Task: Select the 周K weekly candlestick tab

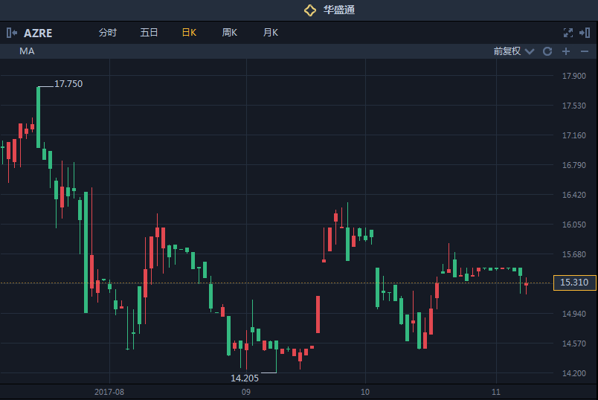Action: point(230,33)
